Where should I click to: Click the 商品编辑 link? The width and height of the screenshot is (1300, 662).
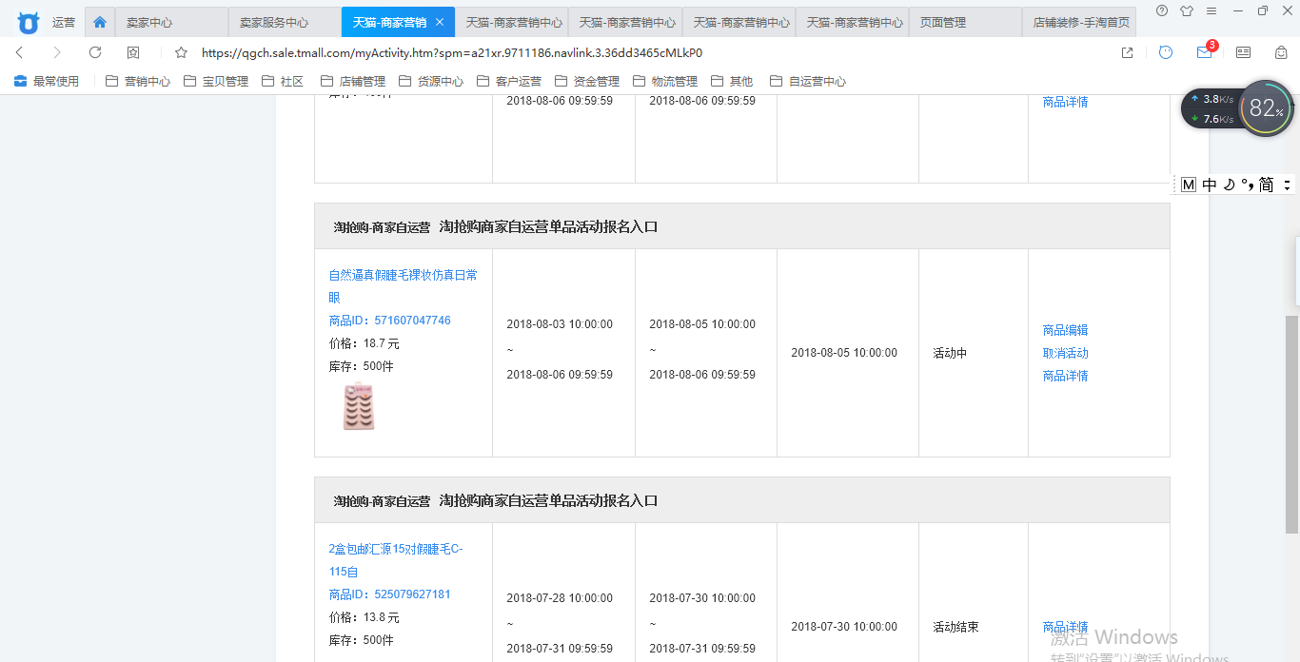[x=1065, y=330]
